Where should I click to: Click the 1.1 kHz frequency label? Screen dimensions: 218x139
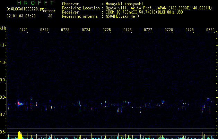3,45
